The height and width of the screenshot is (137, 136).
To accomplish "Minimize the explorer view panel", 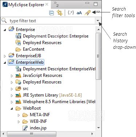I will pos(87,3).
